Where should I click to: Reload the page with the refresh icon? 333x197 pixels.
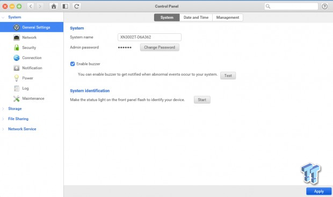tap(77, 6)
